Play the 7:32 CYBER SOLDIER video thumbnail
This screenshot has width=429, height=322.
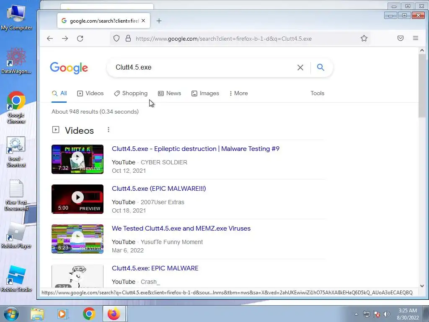pos(78,159)
